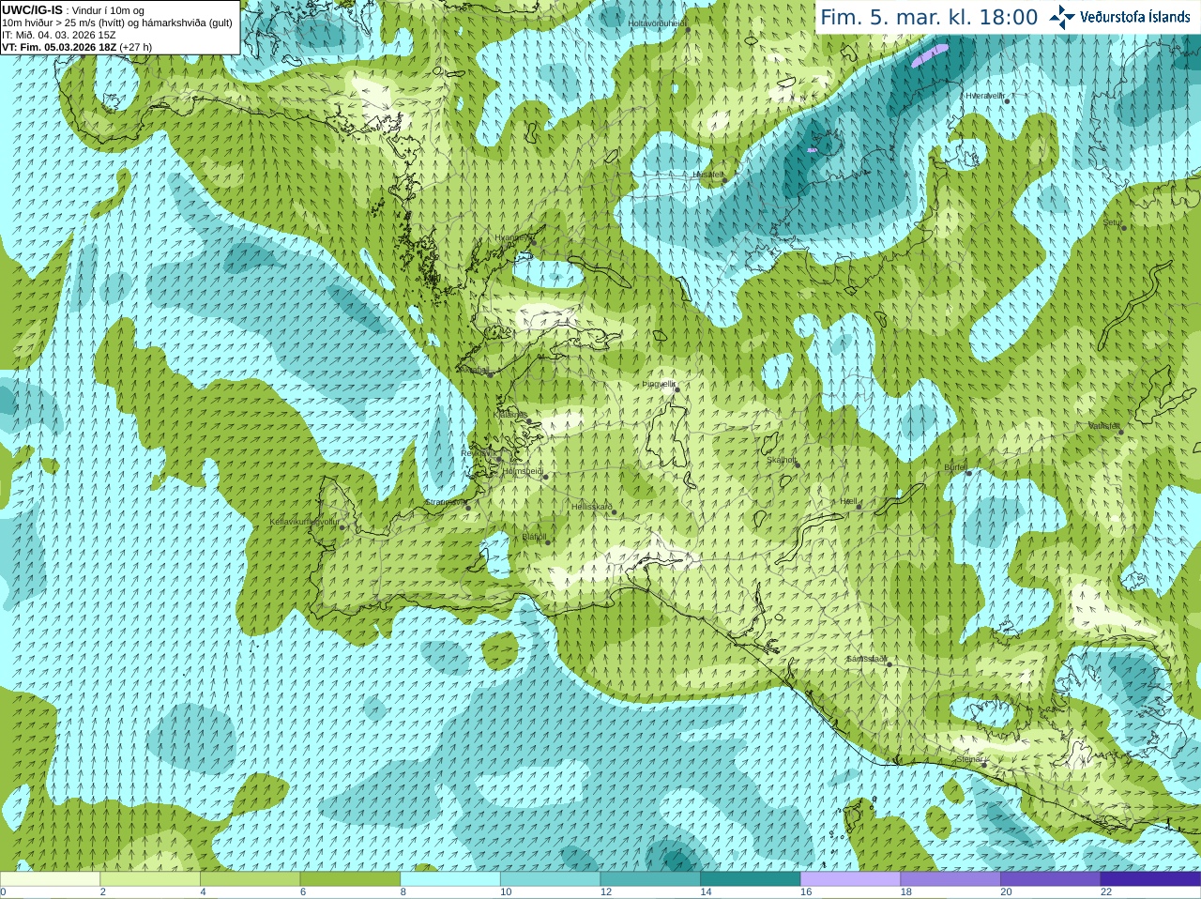The width and height of the screenshot is (1201, 899).
Task: Click the legend value '8'
Action: [x=403, y=892]
